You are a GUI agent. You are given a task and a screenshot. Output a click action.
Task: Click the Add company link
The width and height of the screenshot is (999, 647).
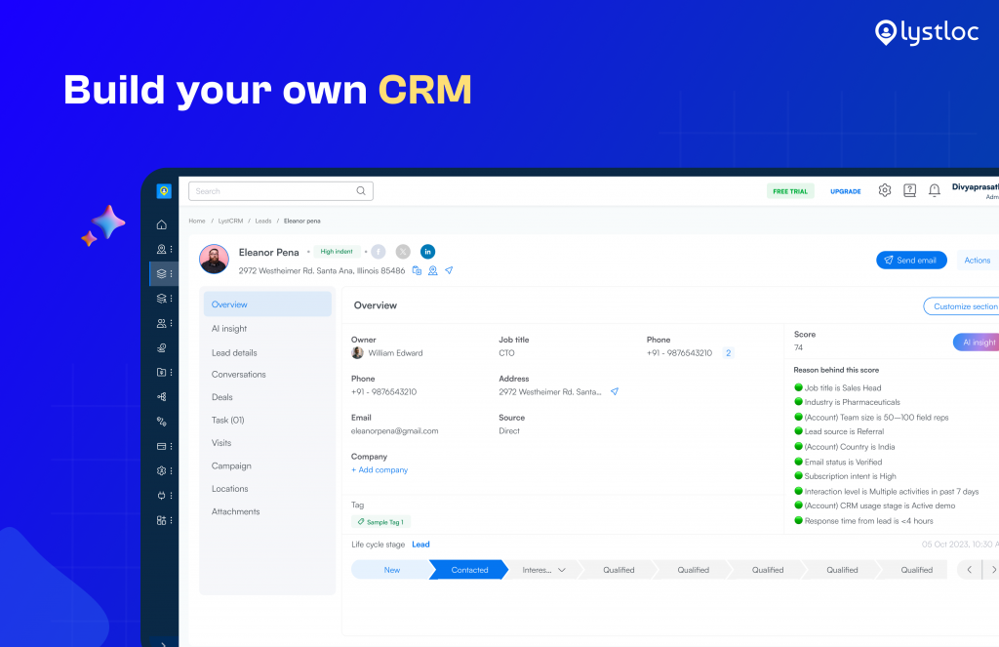380,469
